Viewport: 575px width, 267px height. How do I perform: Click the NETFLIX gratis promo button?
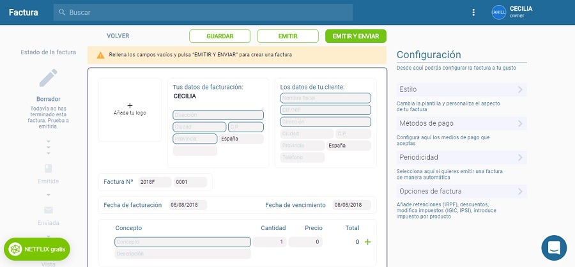click(37, 248)
